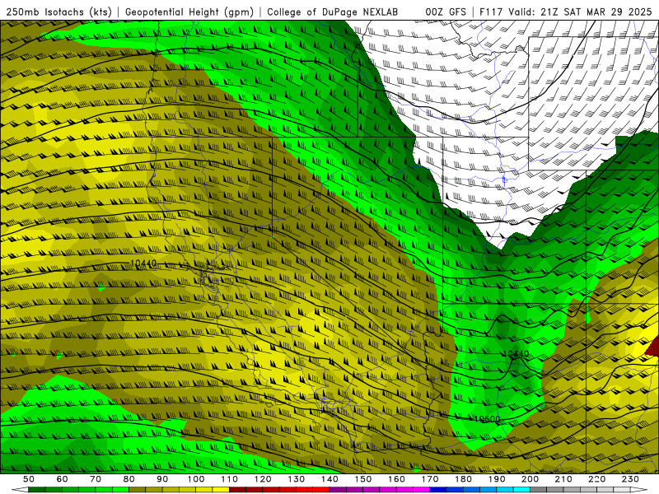
Task: Click the colorbar tick label 200
Action: click(530, 479)
